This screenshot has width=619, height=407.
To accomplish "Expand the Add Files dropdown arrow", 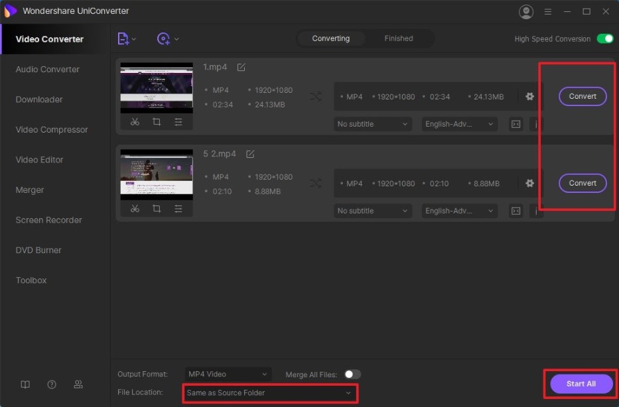I will coord(134,39).
